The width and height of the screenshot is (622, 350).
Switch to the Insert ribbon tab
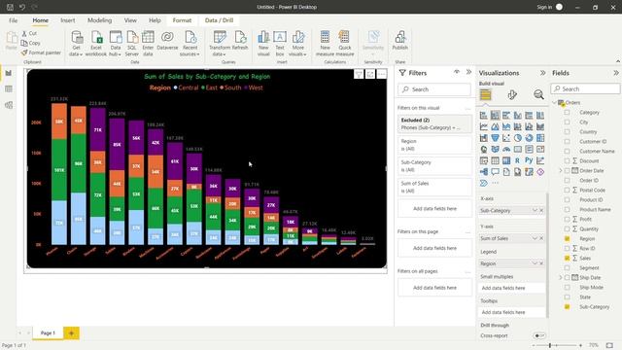pos(68,20)
